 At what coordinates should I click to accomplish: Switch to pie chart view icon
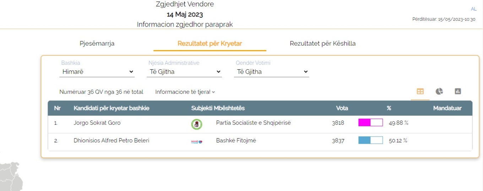(x=439, y=91)
